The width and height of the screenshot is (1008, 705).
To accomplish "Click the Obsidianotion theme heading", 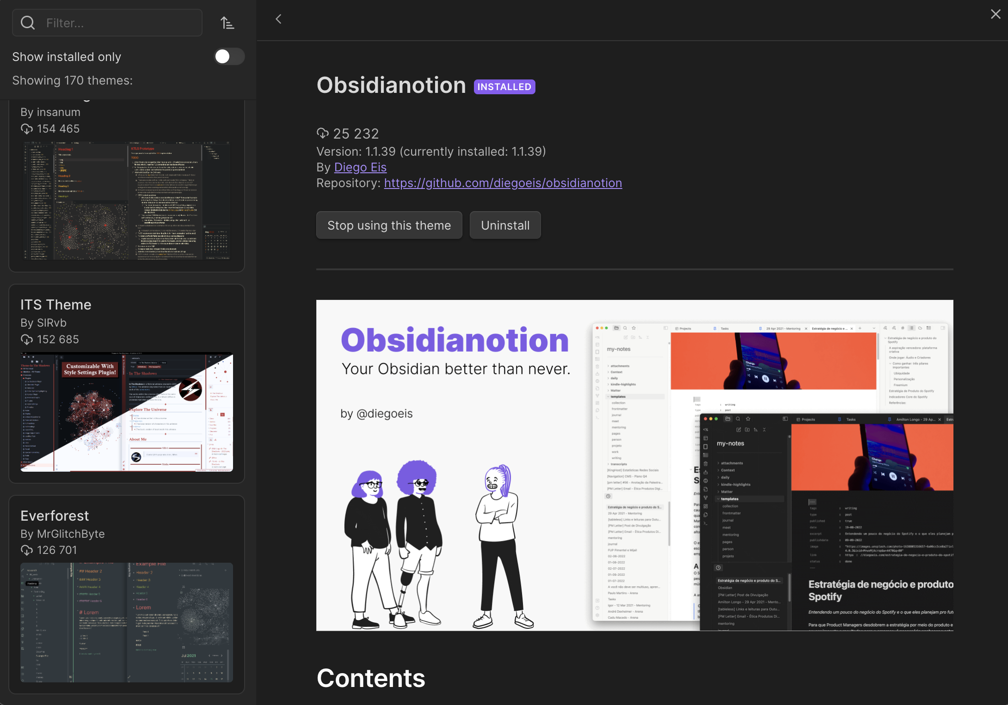I will pyautogui.click(x=391, y=85).
